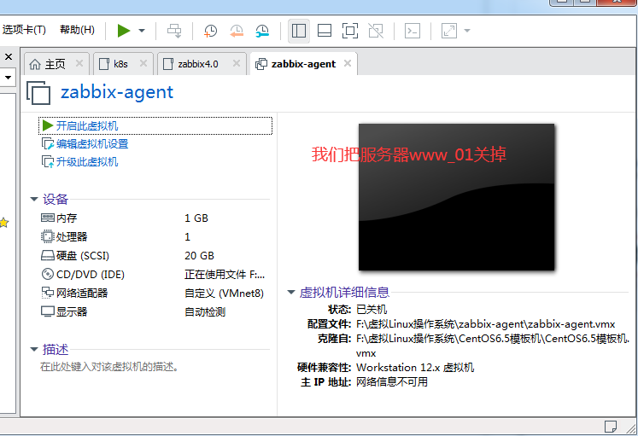
Task: Open the power options dropdown arrow
Action: click(x=142, y=31)
